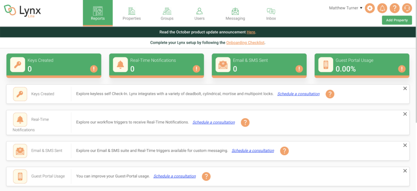The height and width of the screenshot is (191, 417).
Task: Open settings via the gear icon
Action: [370, 8]
